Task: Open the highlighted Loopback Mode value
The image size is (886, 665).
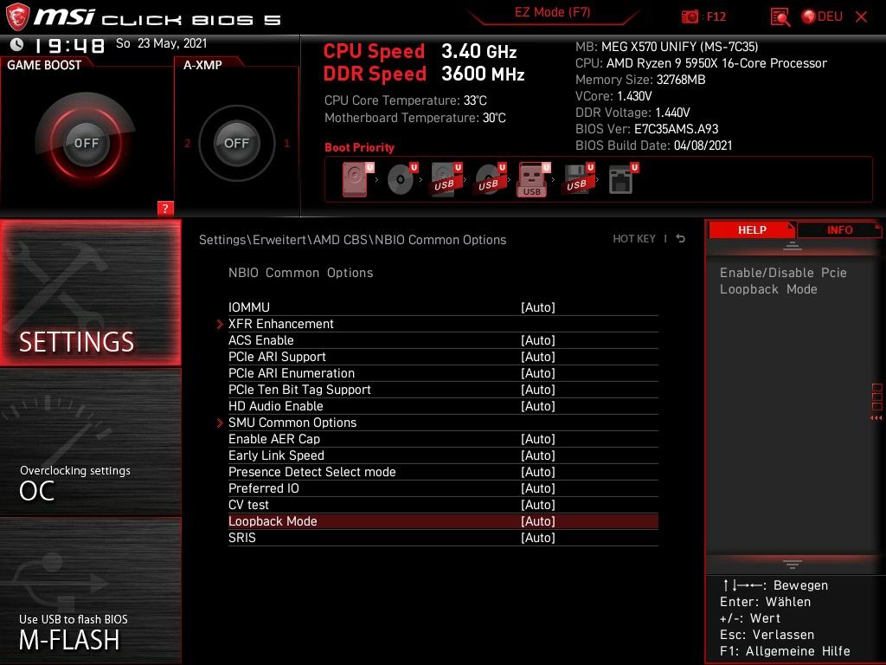Action: (x=538, y=520)
